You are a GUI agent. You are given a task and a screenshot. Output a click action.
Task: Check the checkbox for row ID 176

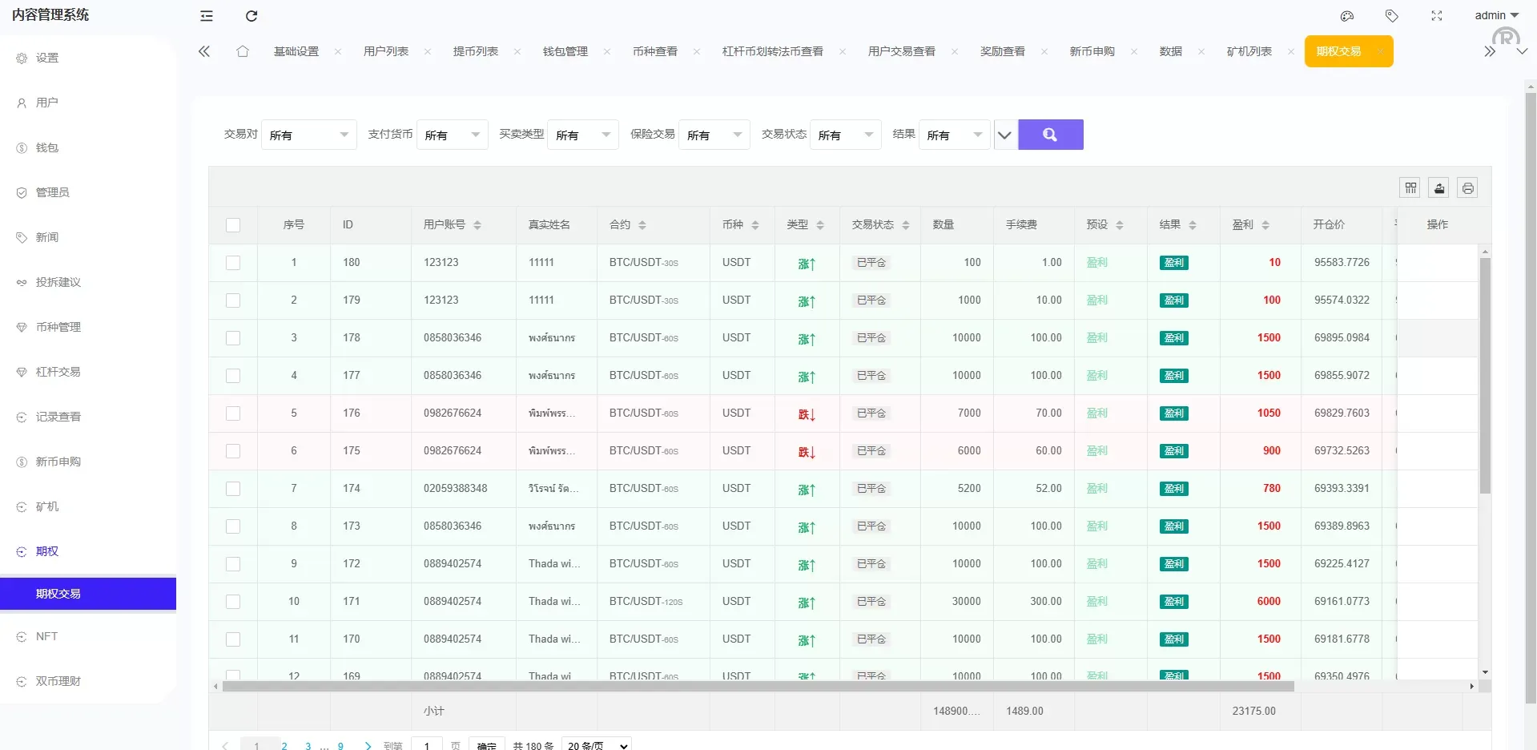tap(233, 413)
